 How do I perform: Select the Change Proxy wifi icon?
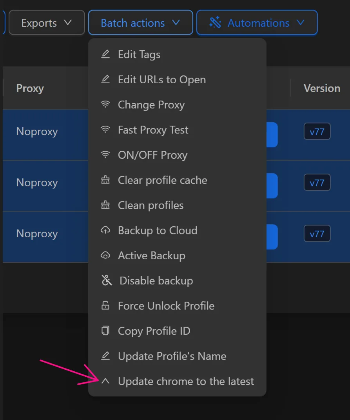coord(105,105)
